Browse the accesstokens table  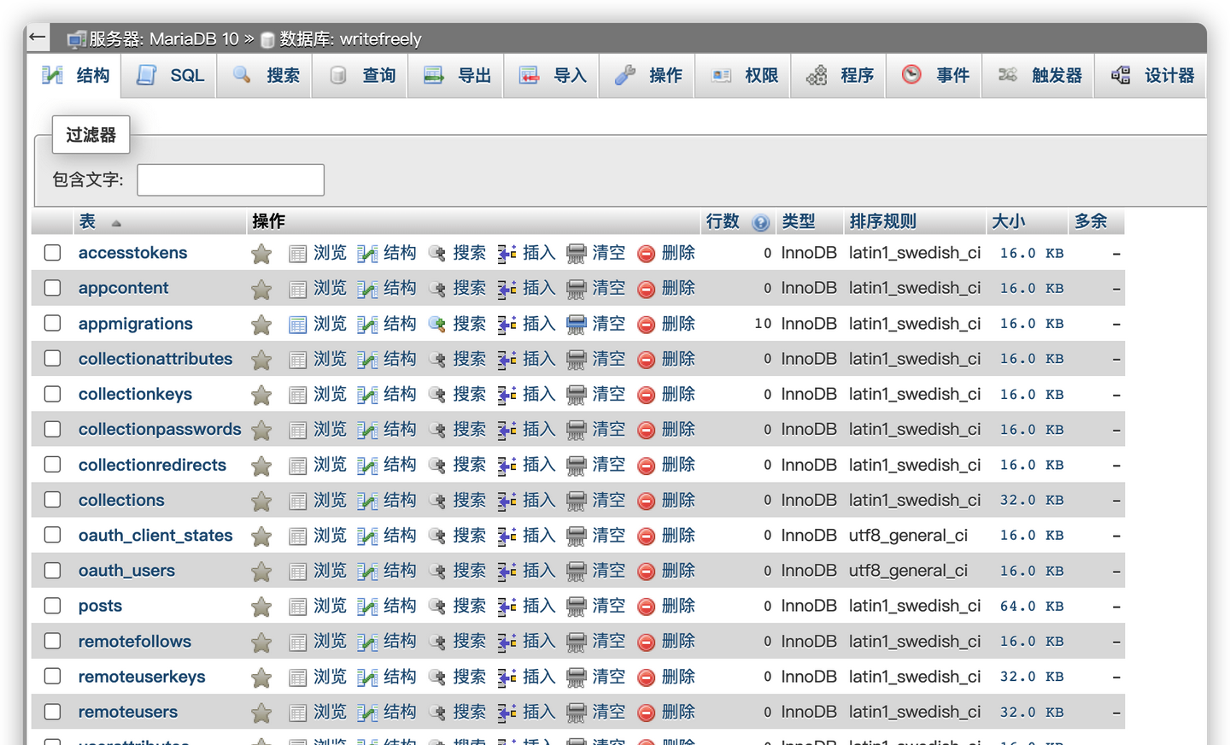[330, 253]
